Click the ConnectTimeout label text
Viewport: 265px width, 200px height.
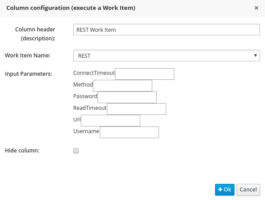point(94,73)
